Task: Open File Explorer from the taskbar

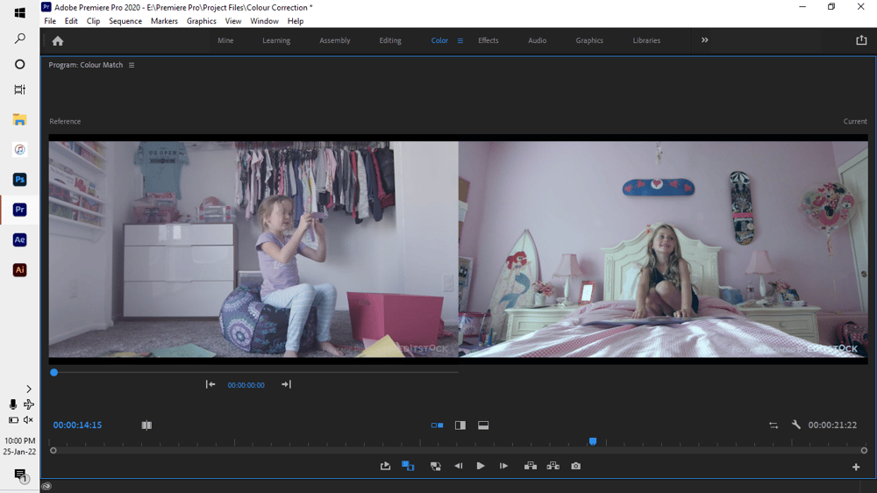Action: (19, 119)
